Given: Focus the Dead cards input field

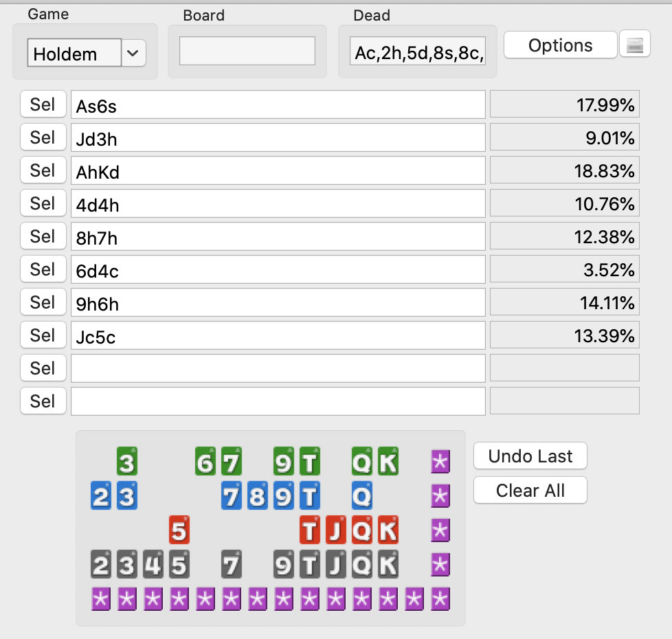Looking at the screenshot, I should 418,51.
